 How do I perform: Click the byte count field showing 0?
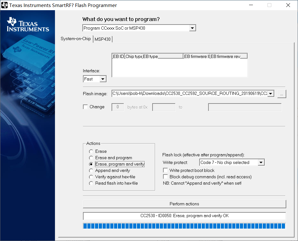pyautogui.click(x=118, y=107)
